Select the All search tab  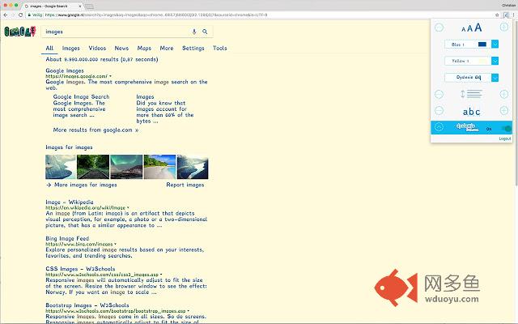[x=49, y=49]
